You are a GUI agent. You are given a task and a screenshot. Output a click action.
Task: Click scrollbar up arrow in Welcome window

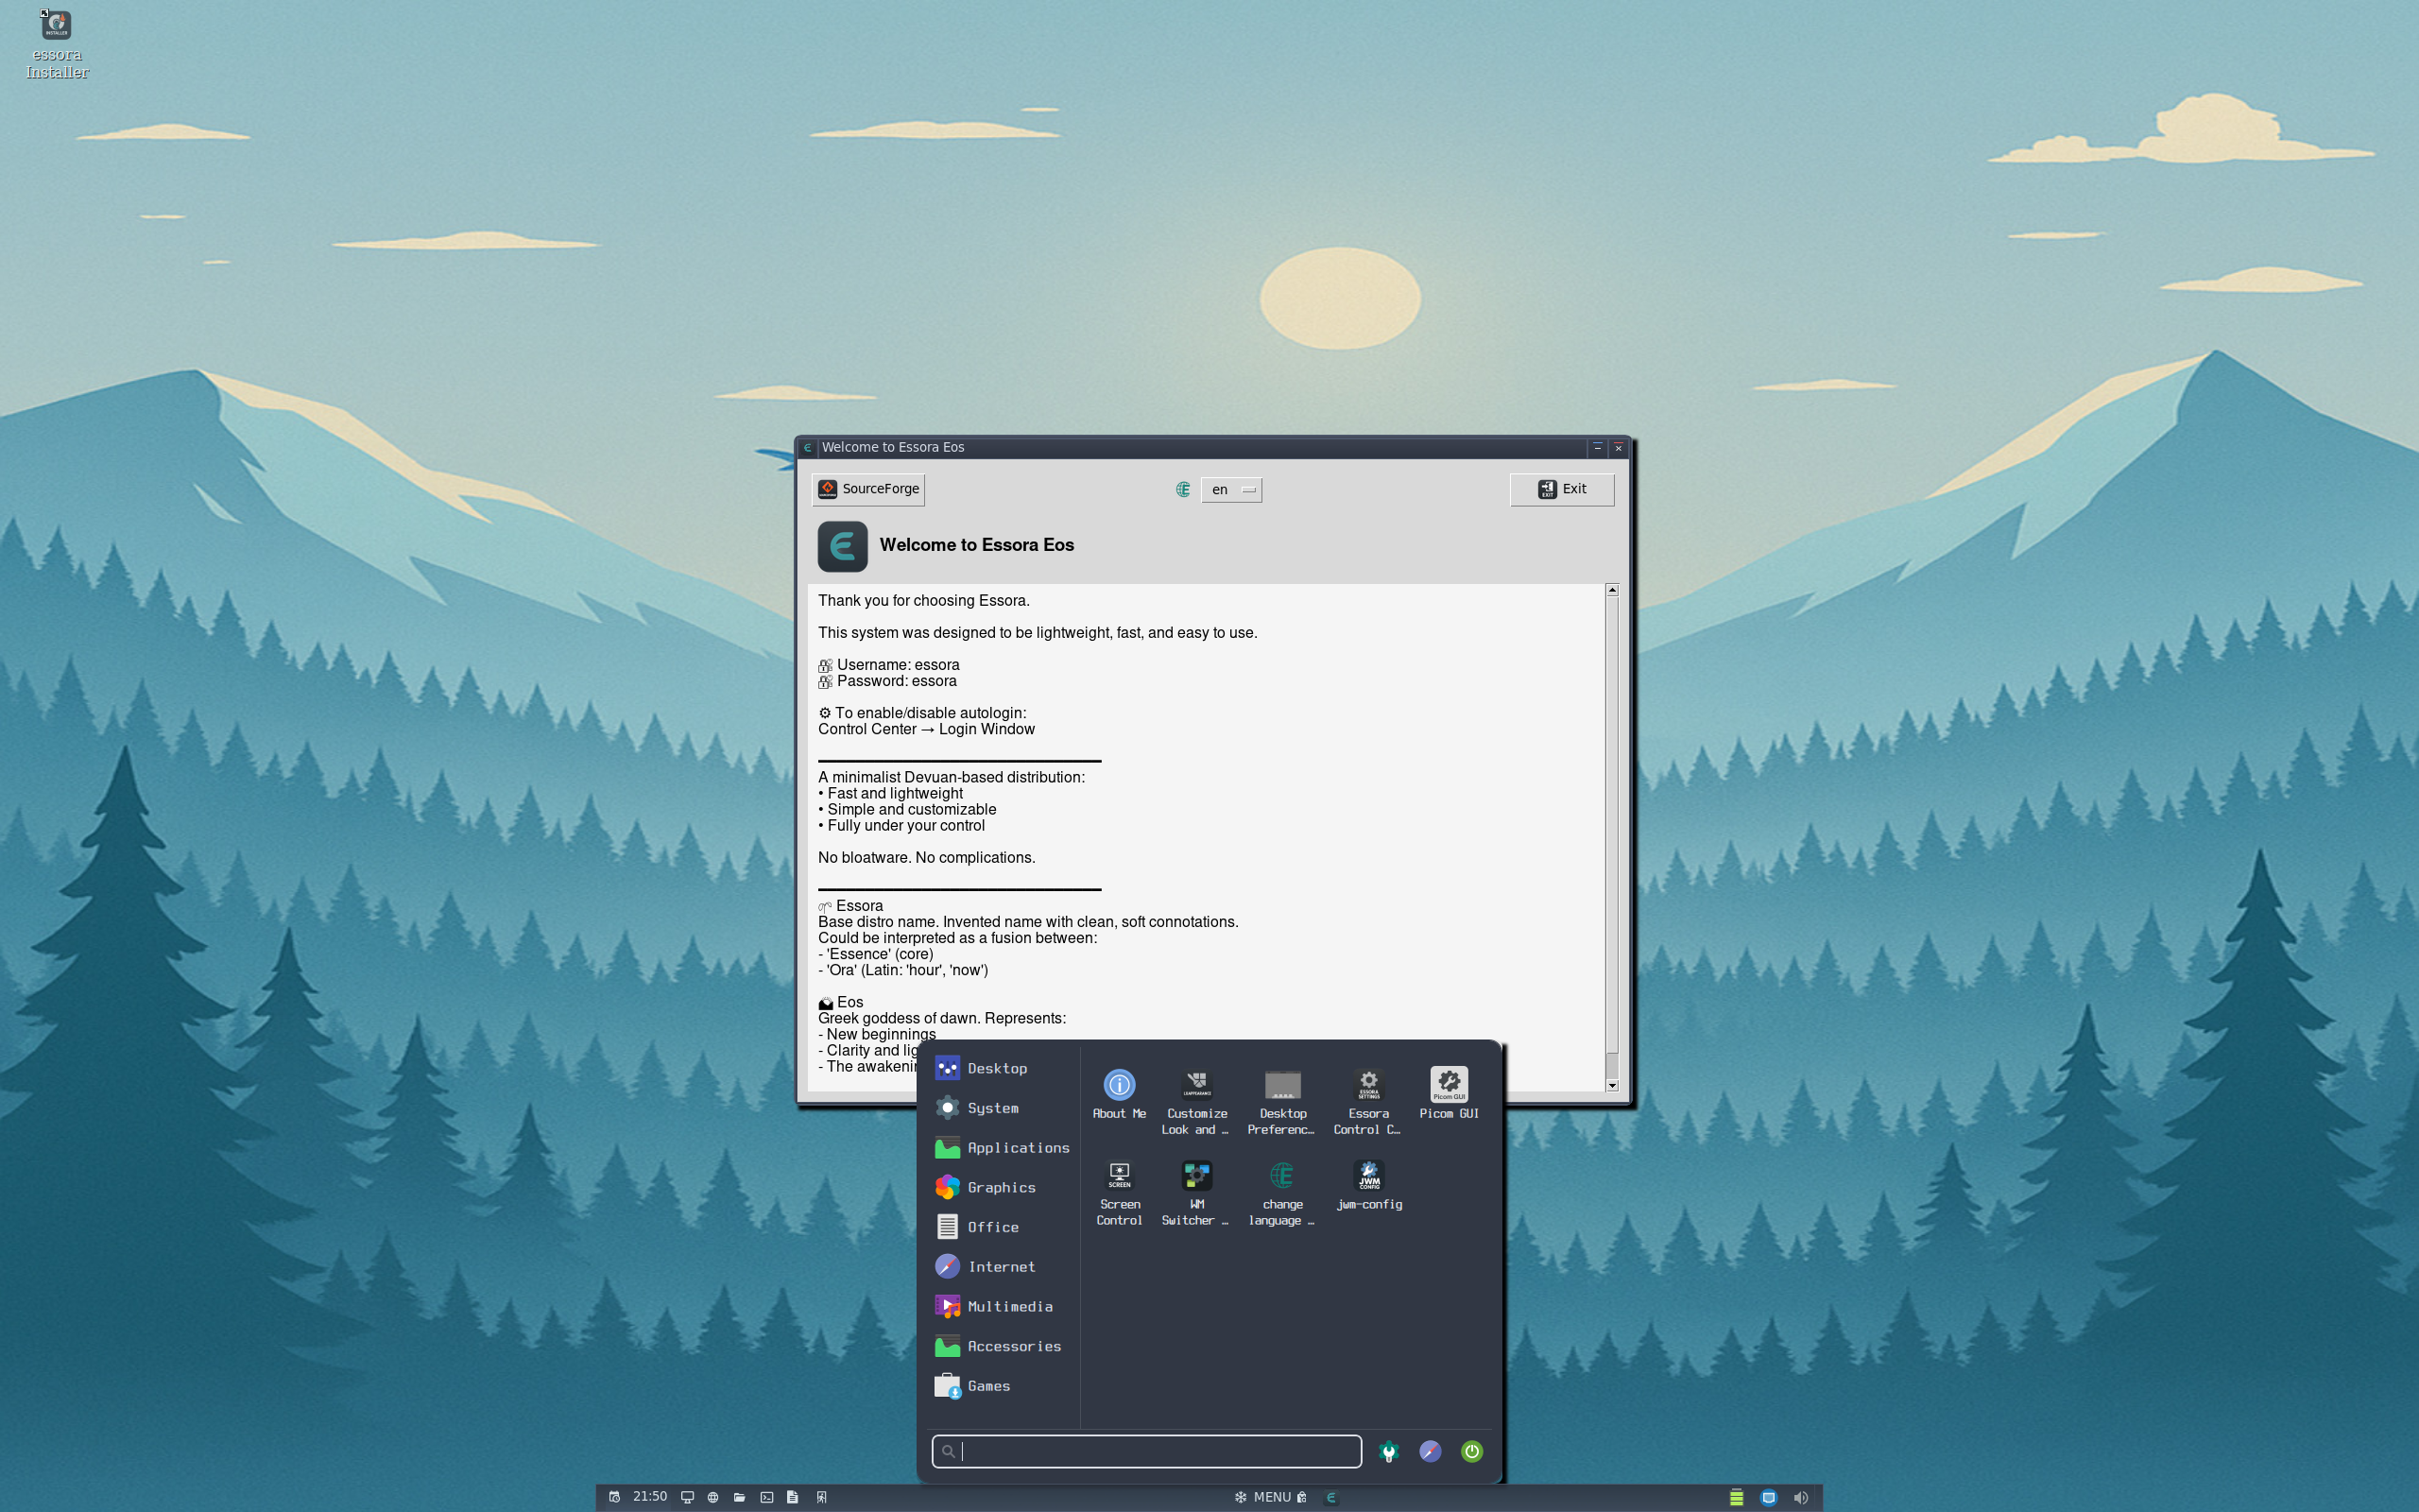click(1611, 590)
